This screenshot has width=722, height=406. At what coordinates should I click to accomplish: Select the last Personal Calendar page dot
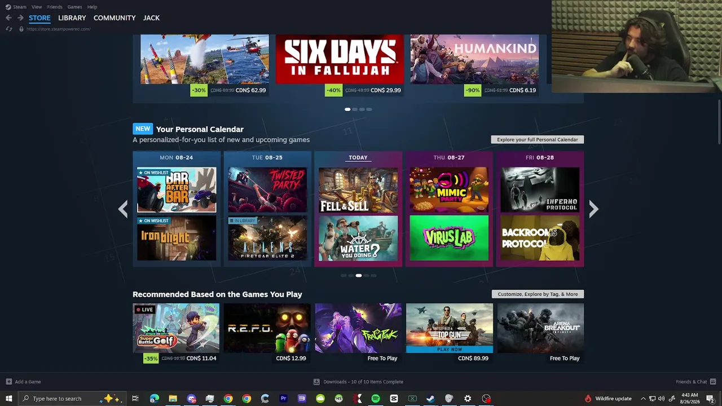pos(373,276)
